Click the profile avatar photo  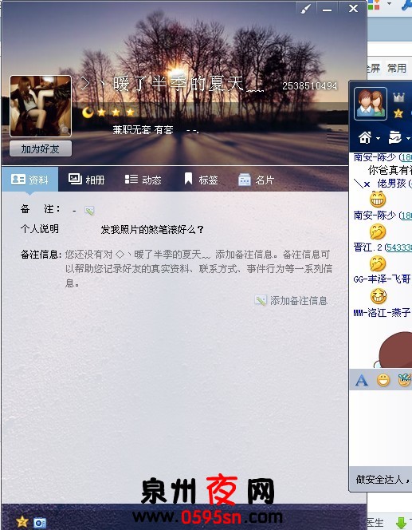[41, 106]
